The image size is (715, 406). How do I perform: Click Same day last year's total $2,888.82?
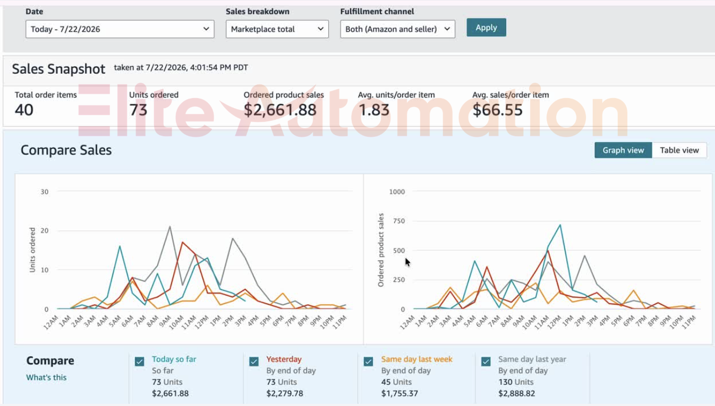tap(516, 393)
